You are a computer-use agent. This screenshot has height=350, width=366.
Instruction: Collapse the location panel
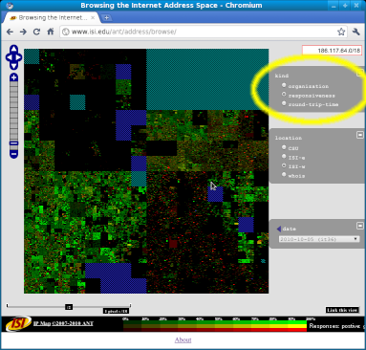[x=360, y=135]
